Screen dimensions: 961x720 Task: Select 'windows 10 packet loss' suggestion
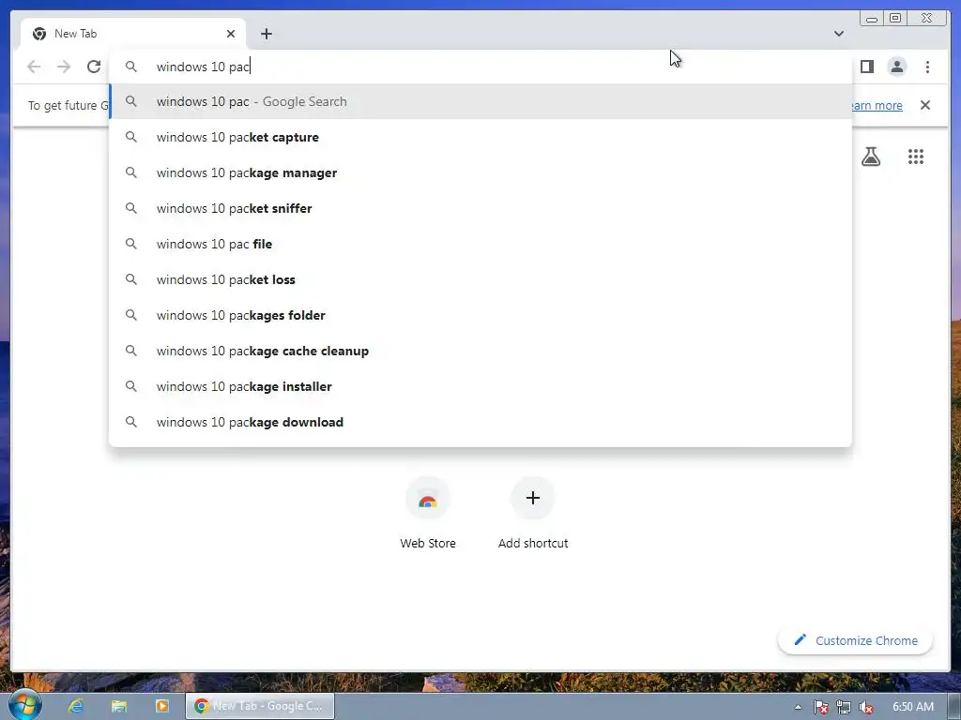pos(480,279)
